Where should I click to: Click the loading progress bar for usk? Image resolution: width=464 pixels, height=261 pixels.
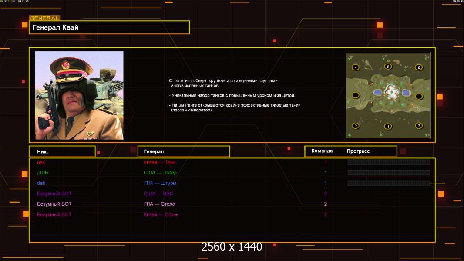click(389, 162)
